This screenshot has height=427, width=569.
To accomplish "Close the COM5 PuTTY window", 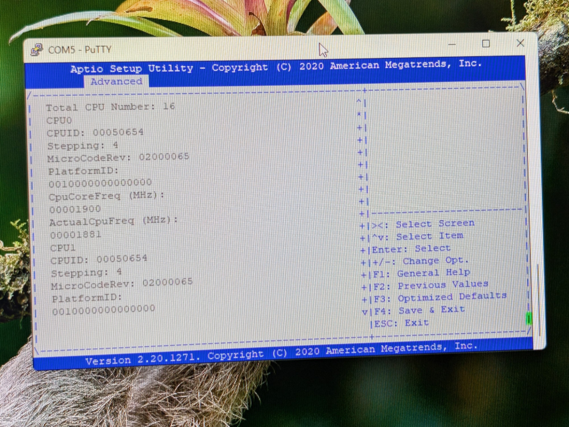I will (x=520, y=43).
